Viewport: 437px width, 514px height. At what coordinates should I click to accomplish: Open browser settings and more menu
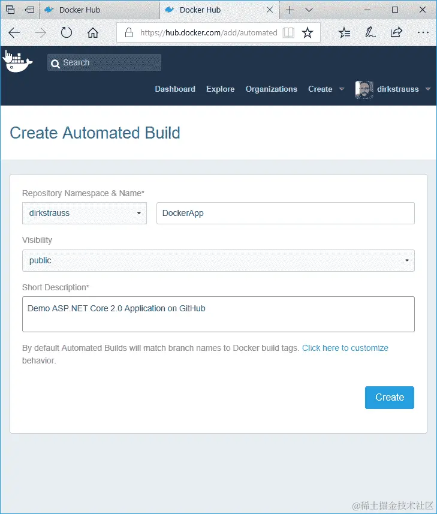(423, 32)
